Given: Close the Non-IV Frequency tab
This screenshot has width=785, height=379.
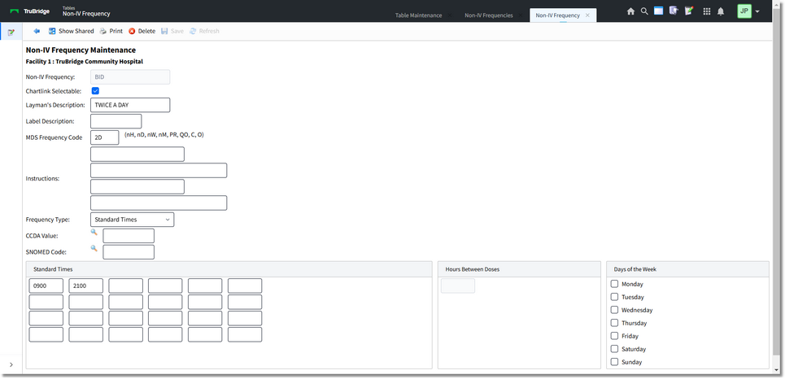Looking at the screenshot, I should pos(588,15).
